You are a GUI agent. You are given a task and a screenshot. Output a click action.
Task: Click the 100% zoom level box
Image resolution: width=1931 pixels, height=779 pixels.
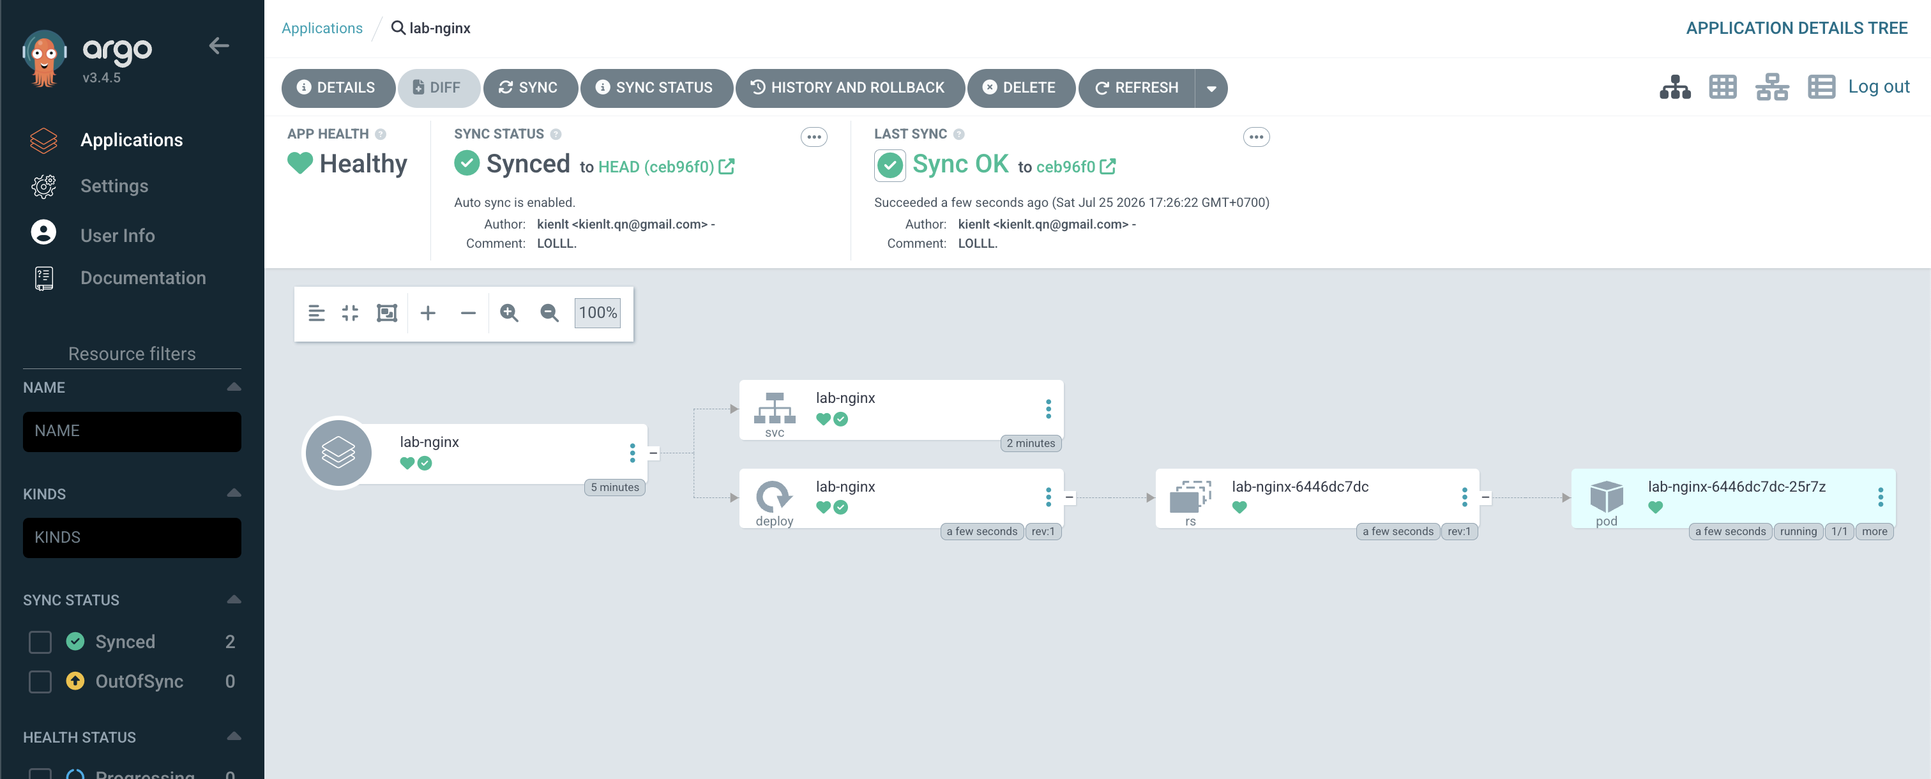click(x=598, y=313)
